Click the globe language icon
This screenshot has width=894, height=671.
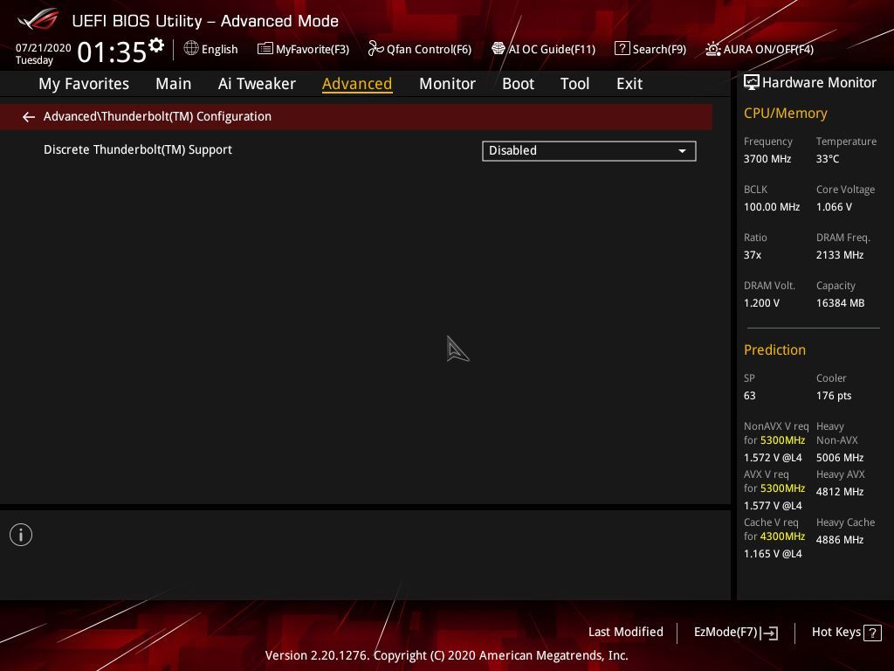coord(191,49)
